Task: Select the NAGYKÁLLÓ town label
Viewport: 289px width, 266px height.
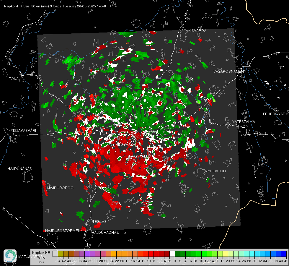Action: pyautogui.click(x=139, y=156)
